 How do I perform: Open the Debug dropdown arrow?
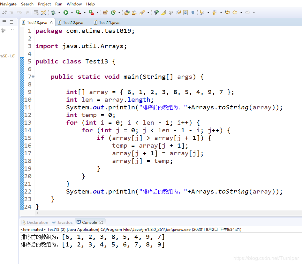59,12
